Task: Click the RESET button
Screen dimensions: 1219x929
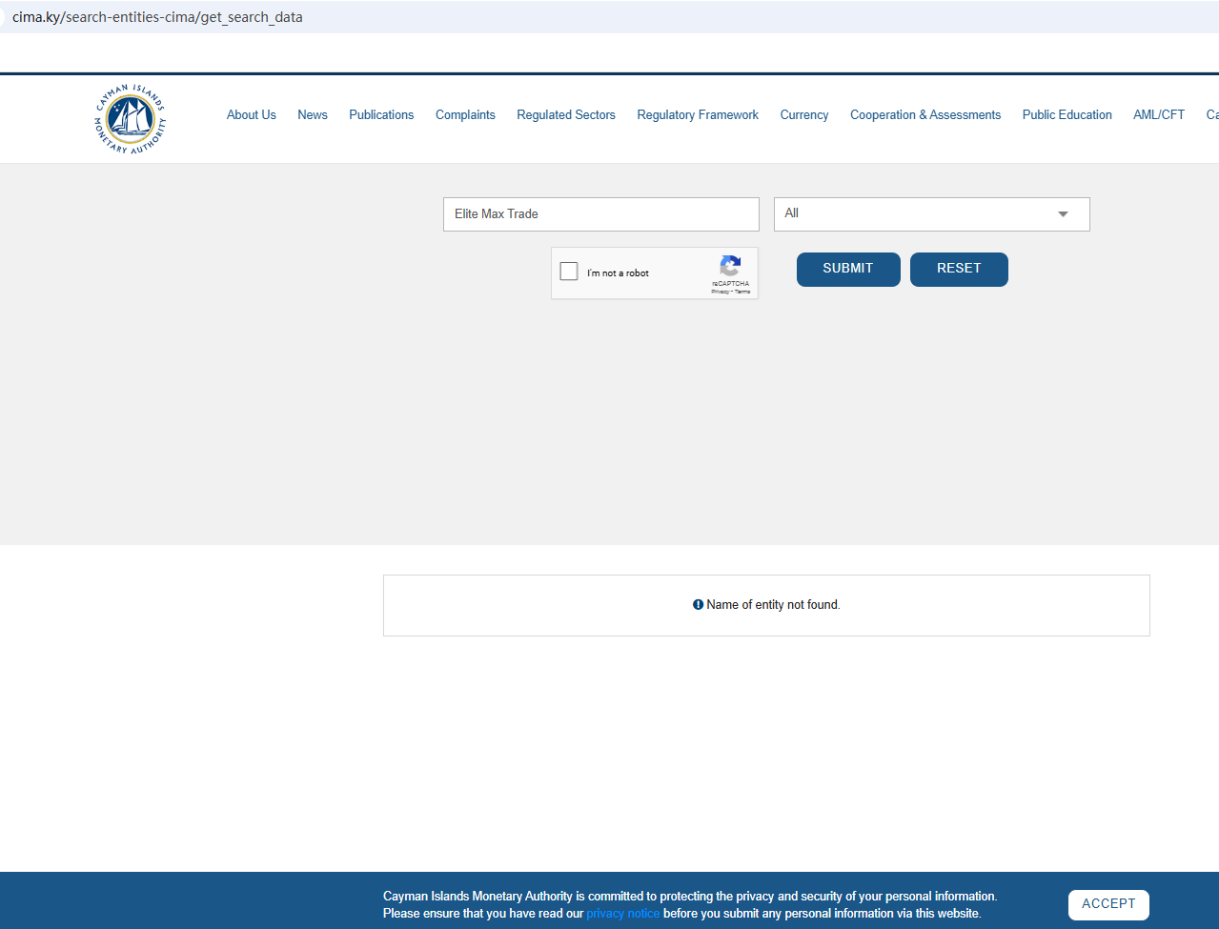Action: click(959, 269)
